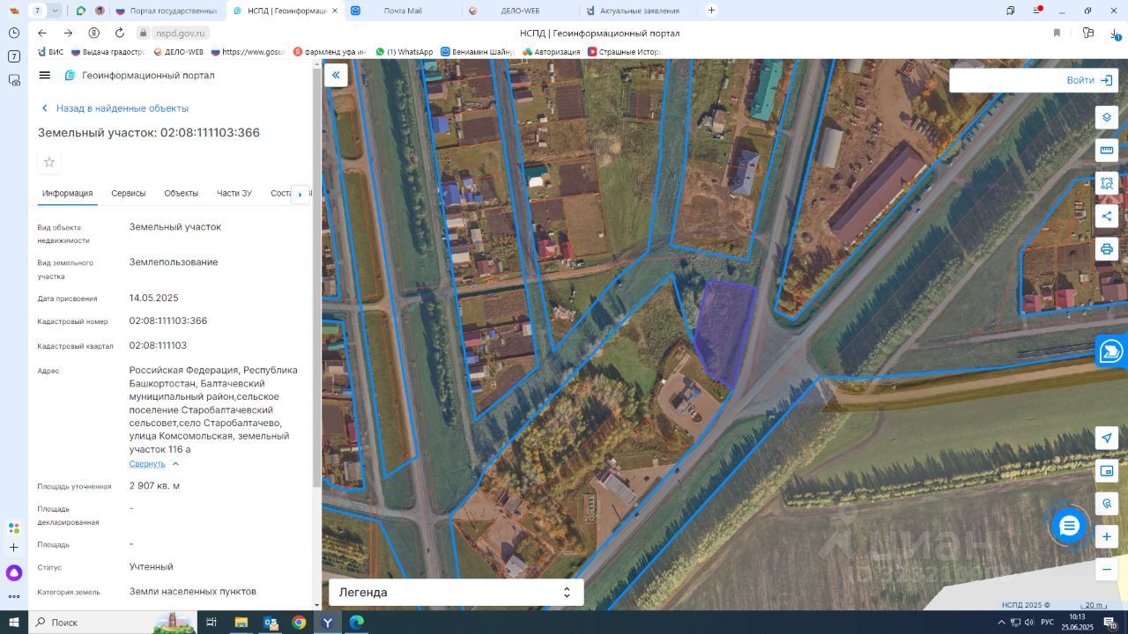
Task: Open the share map tool
Action: (1107, 216)
